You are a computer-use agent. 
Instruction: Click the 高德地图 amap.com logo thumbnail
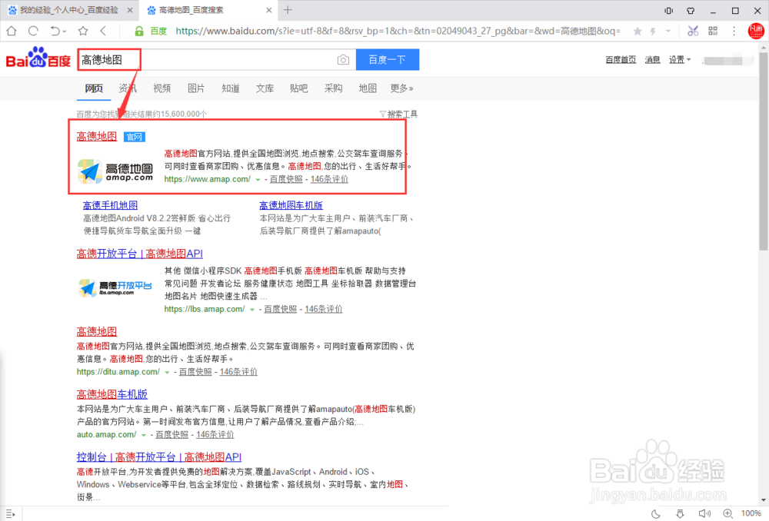115,171
